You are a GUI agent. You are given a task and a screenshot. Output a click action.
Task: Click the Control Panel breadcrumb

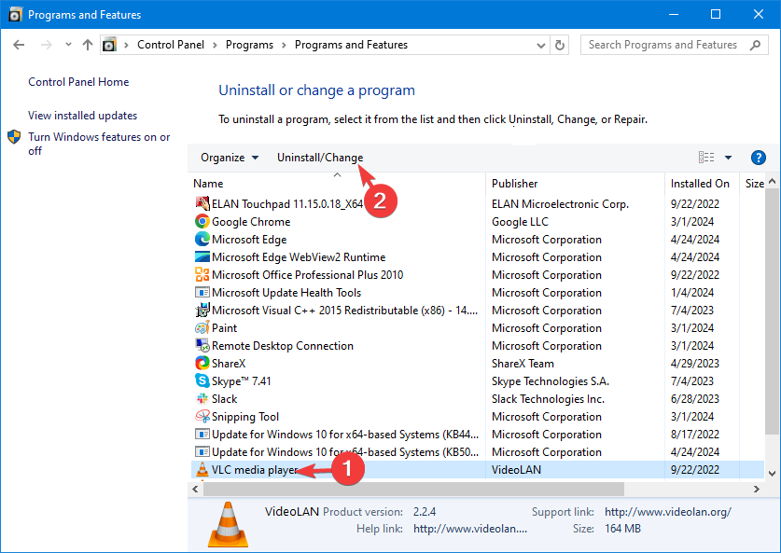(x=171, y=45)
